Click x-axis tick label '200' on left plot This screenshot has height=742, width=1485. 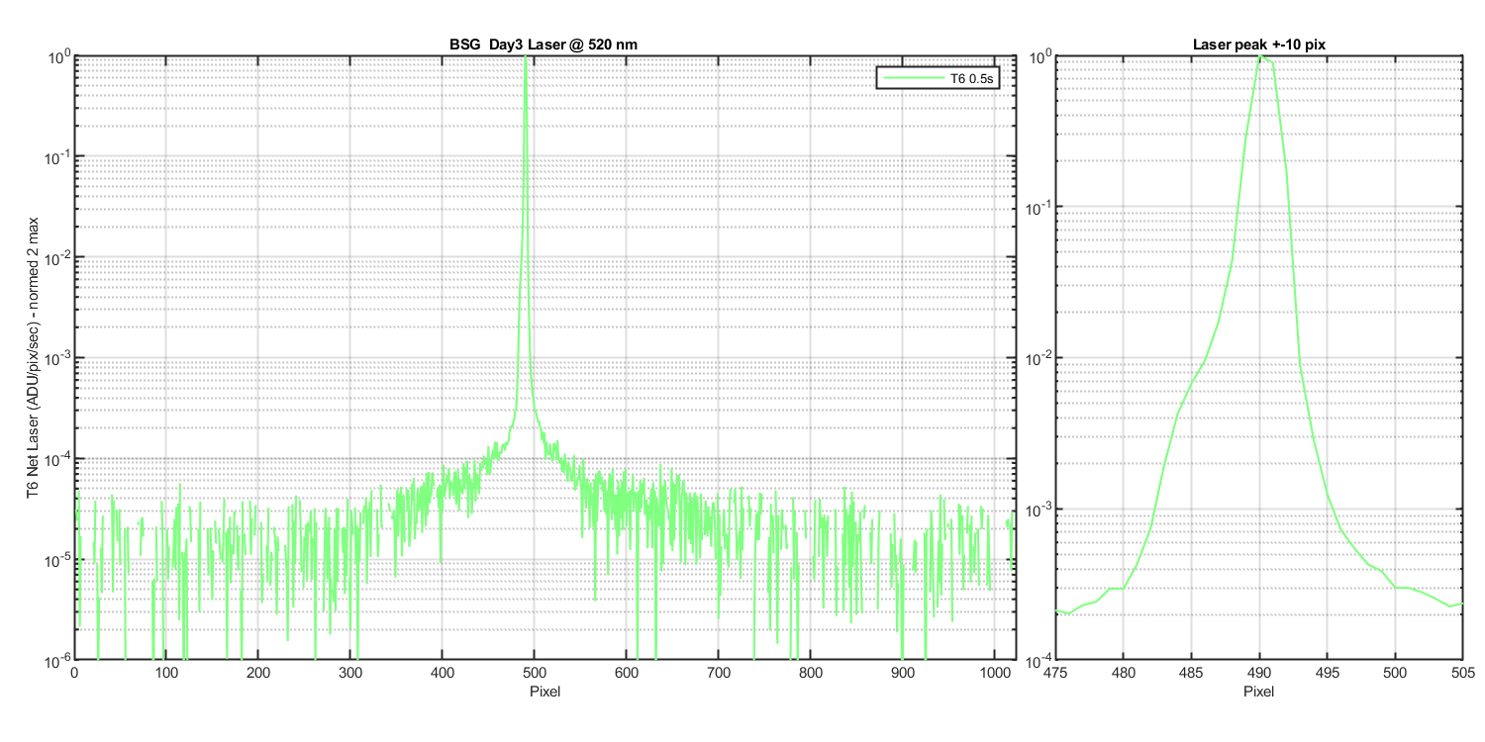point(257,673)
